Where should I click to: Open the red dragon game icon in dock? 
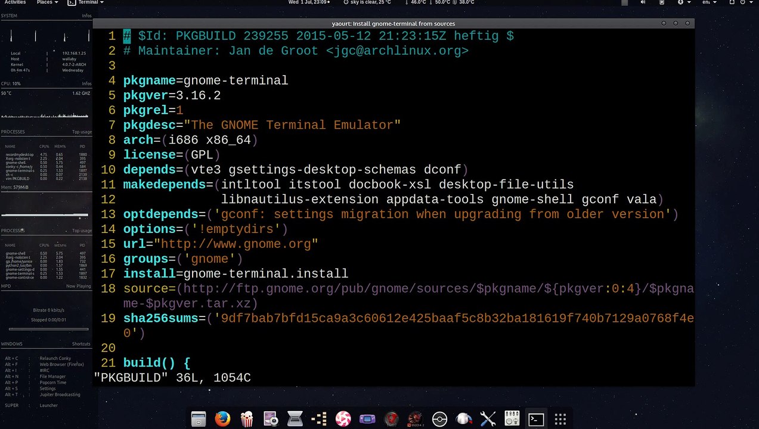(x=391, y=419)
